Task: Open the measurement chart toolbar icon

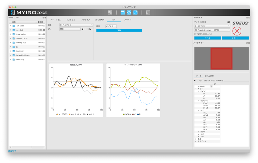Action: (110, 13)
